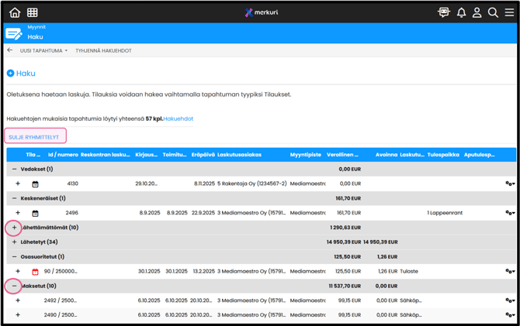Click the red calendar icon on row 90

point(35,272)
